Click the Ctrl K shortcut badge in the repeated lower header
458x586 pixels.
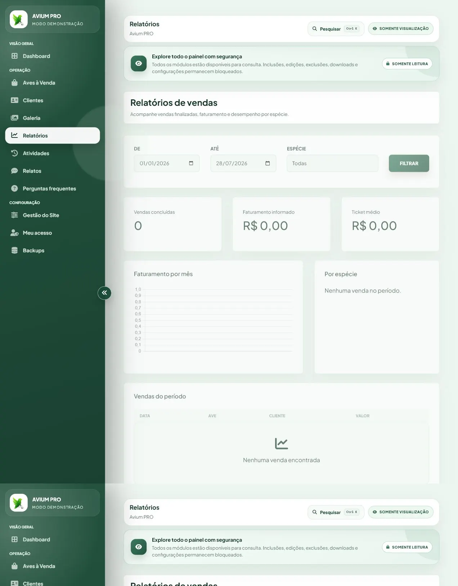tap(352, 512)
